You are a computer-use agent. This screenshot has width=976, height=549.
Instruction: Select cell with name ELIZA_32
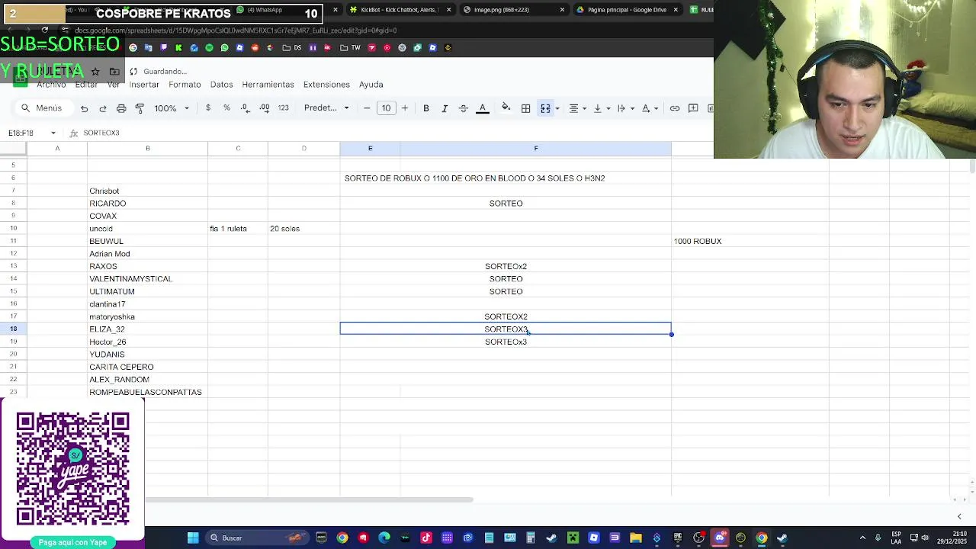click(147, 329)
